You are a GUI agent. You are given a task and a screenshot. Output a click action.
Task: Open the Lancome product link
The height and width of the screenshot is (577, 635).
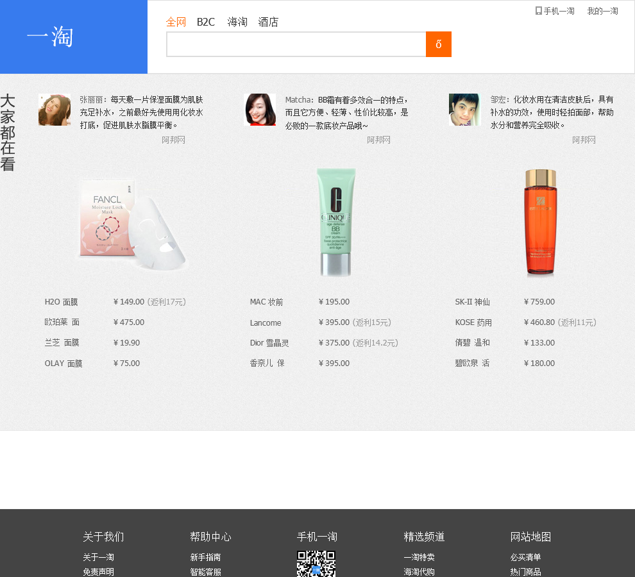coord(266,322)
